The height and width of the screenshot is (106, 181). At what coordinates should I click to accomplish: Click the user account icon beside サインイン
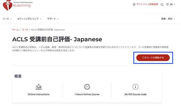(x=134, y=4)
